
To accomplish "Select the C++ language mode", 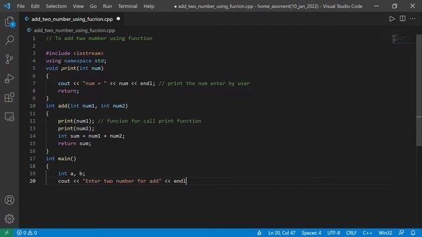I will [x=367, y=232].
